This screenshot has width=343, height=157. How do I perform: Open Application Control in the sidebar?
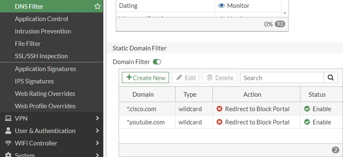[41, 19]
